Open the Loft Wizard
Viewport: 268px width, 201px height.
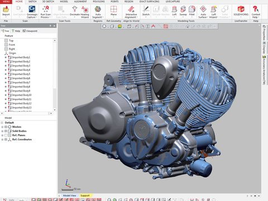(214, 12)
